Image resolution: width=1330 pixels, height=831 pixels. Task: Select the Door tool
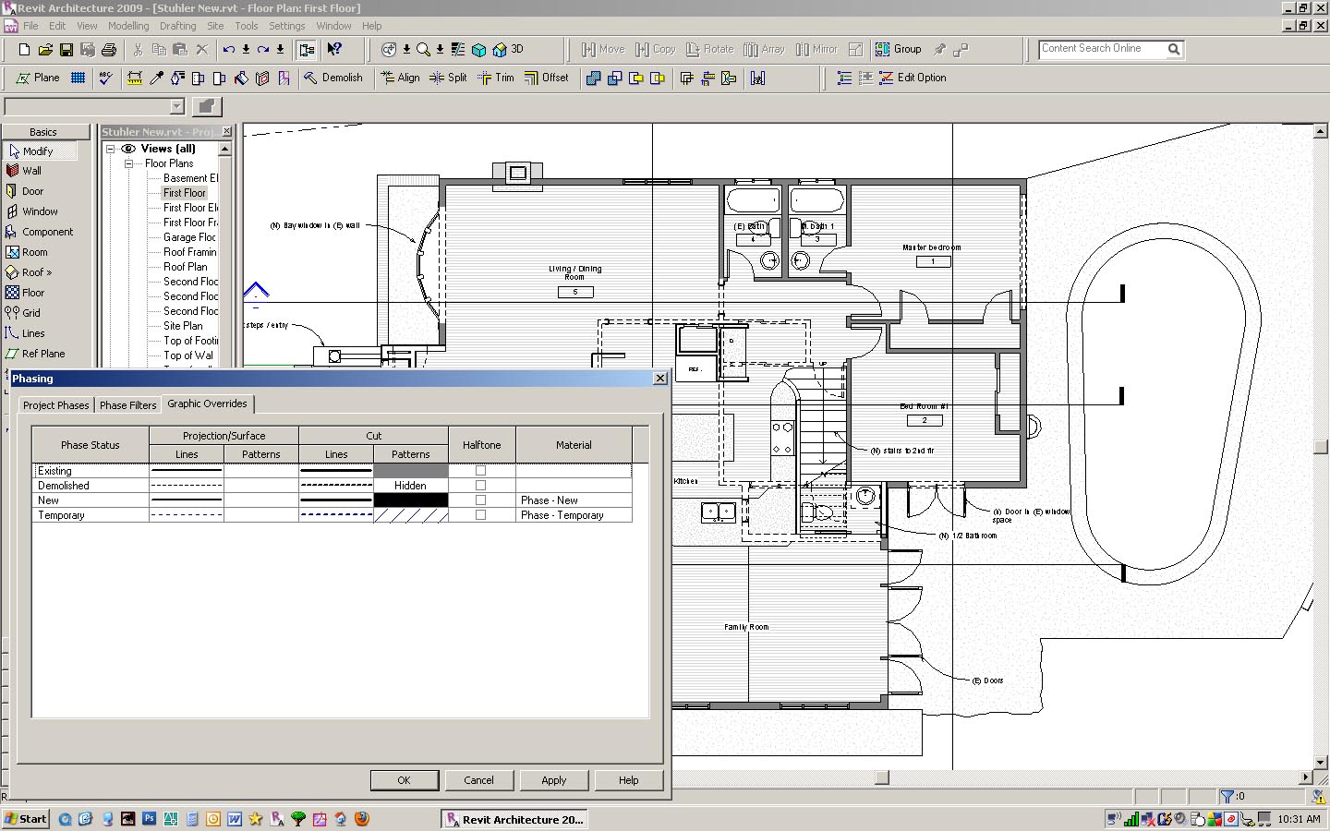coord(32,191)
